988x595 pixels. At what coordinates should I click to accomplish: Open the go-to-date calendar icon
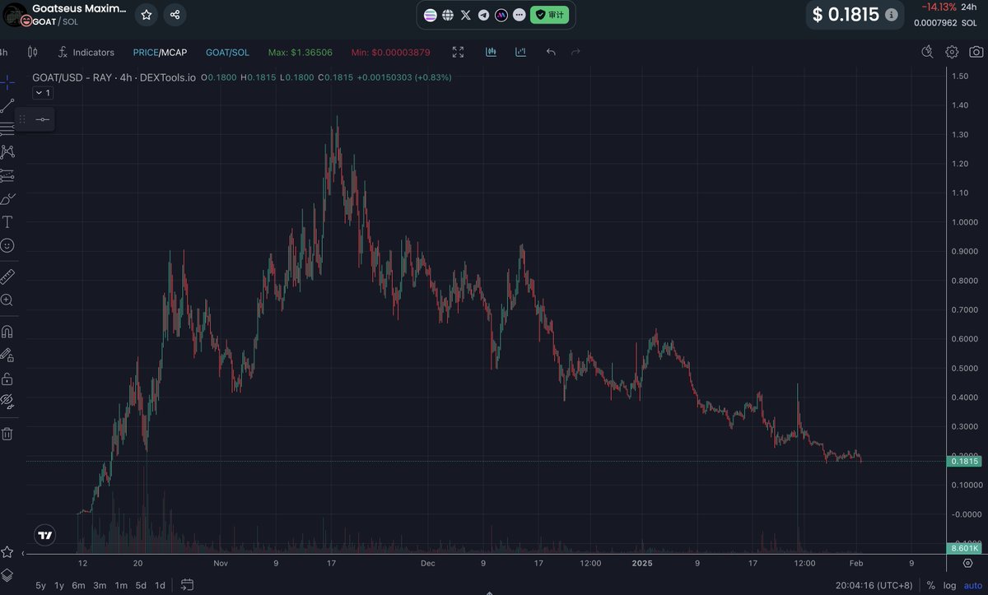tap(187, 585)
